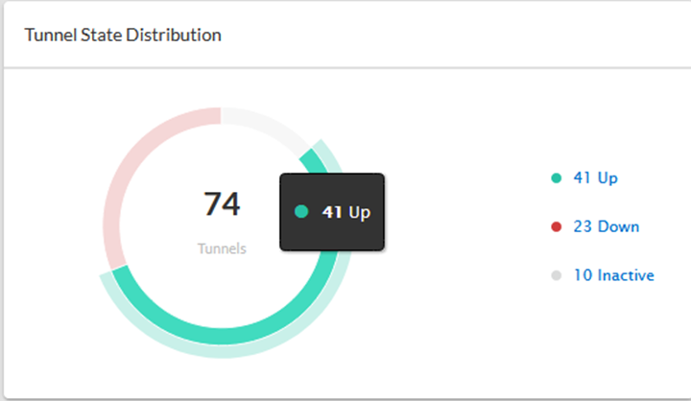This screenshot has height=401, width=691.
Task: Select the Tunnel State Distribution title
Action: pyautogui.click(x=123, y=35)
